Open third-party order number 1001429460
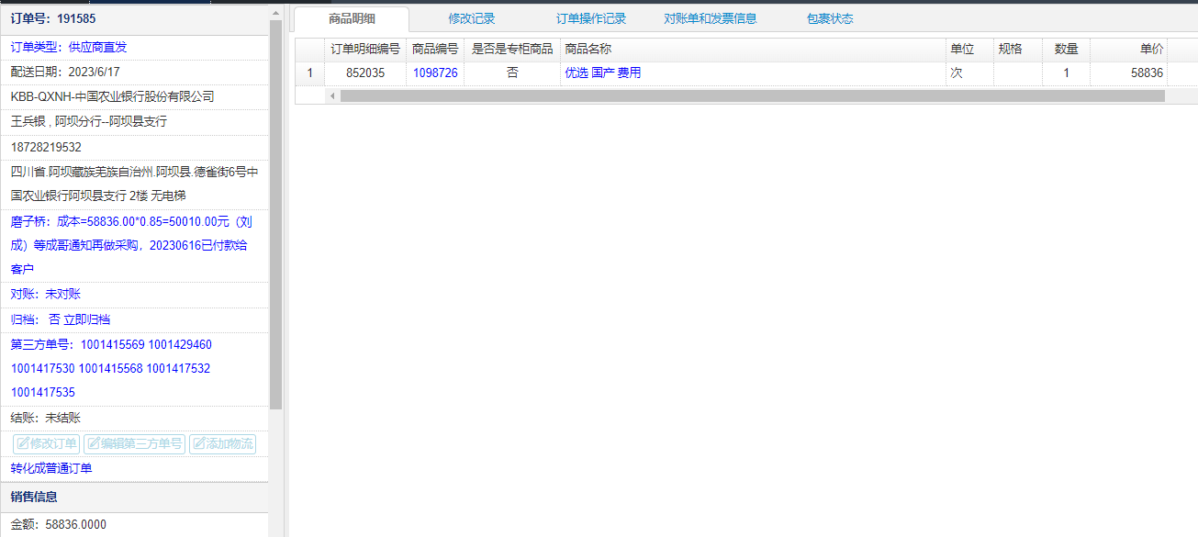 180,345
